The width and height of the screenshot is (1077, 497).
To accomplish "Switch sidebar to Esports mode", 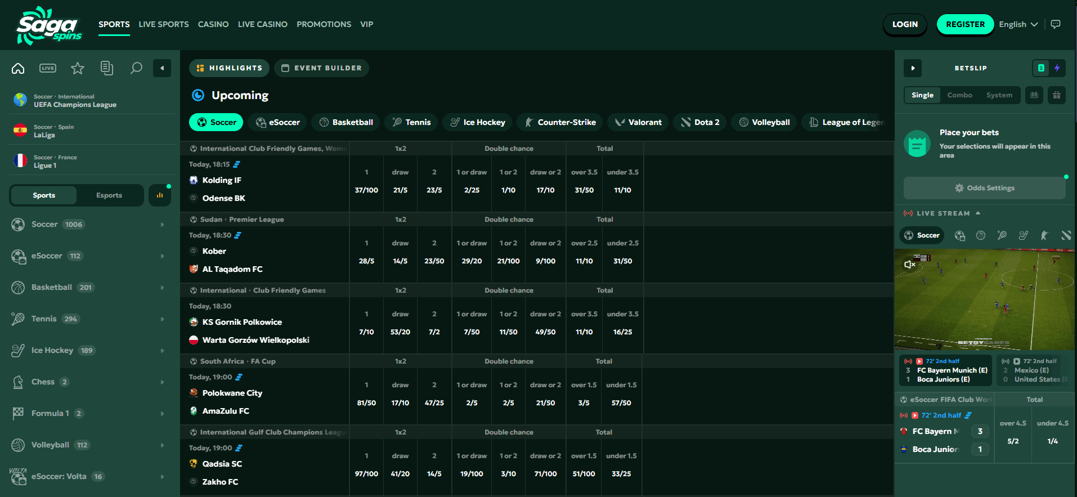I will [x=109, y=195].
